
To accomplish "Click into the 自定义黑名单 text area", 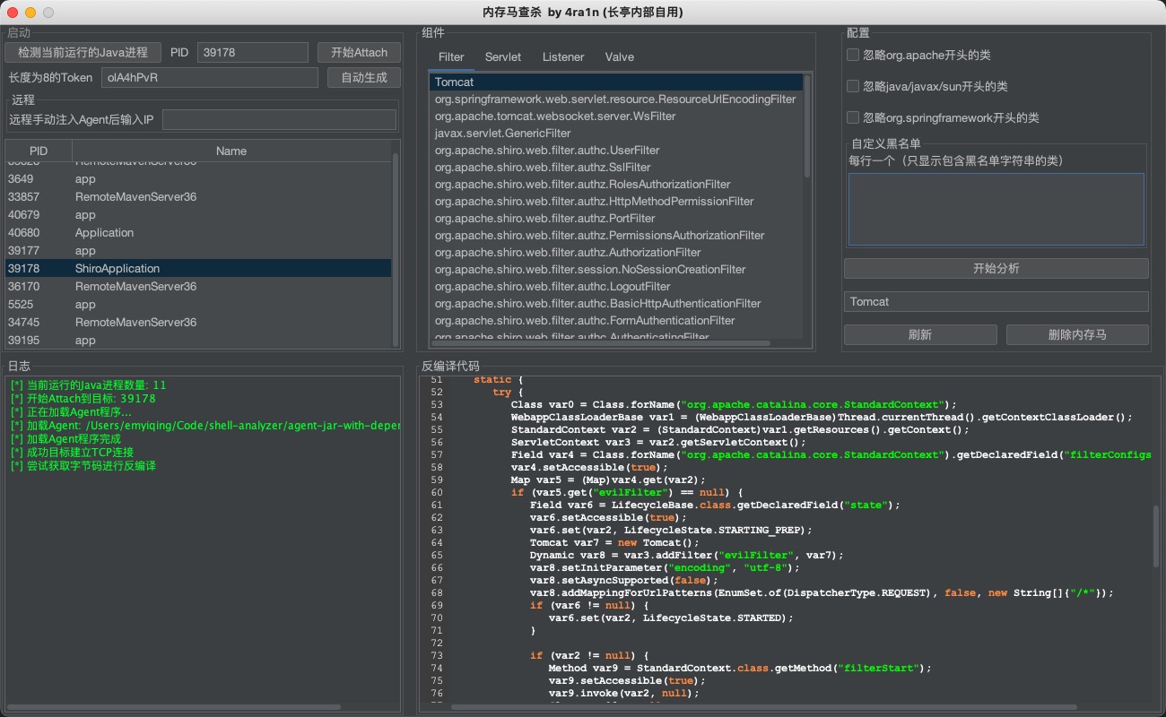I will 996,209.
